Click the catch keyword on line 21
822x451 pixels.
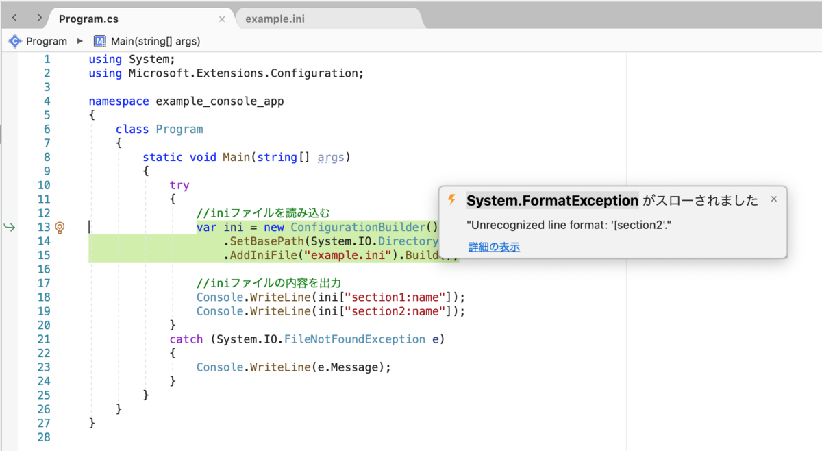click(x=186, y=339)
